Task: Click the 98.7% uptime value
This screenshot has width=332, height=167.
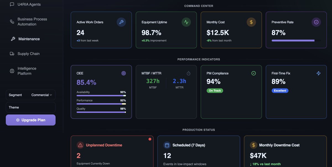Action: click(151, 33)
